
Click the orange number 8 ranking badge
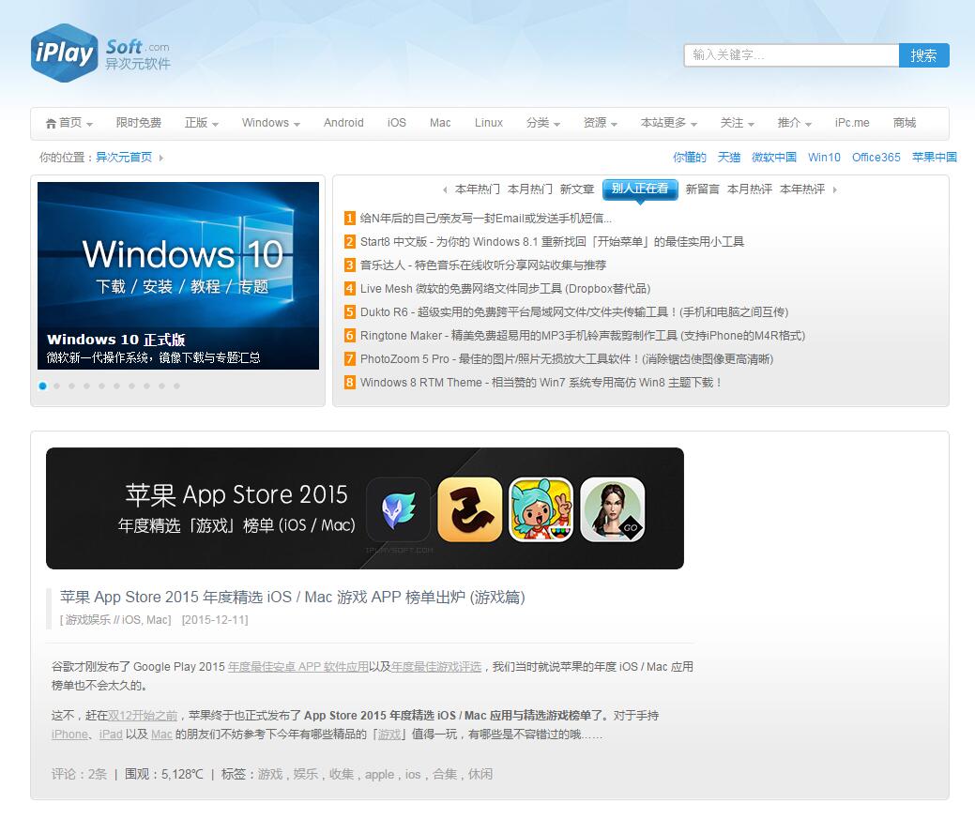pyautogui.click(x=350, y=383)
